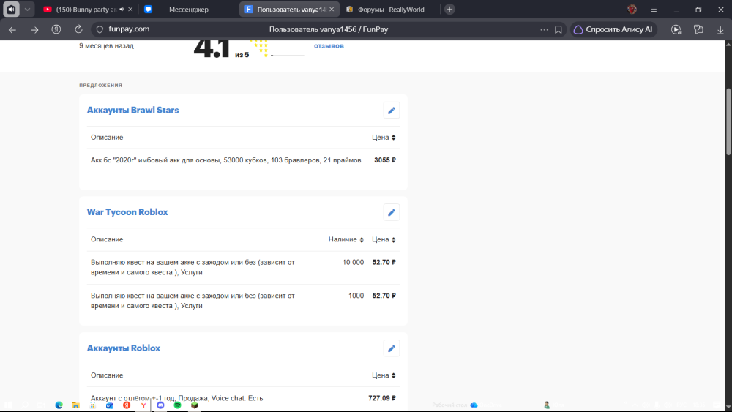Open the Аккаунты Brawl Stars link
Screen dimensions: 732x412
(133, 110)
